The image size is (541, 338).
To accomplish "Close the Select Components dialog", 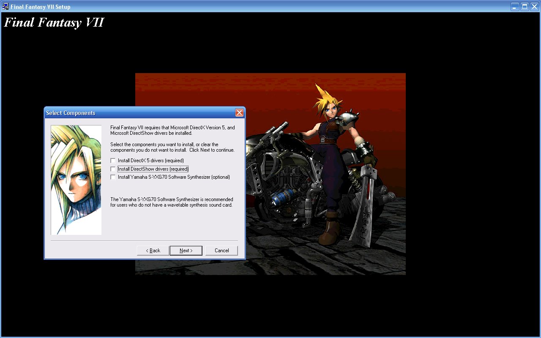I will tap(239, 113).
